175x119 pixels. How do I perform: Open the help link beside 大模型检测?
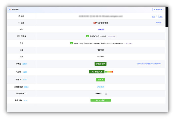(26, 87)
